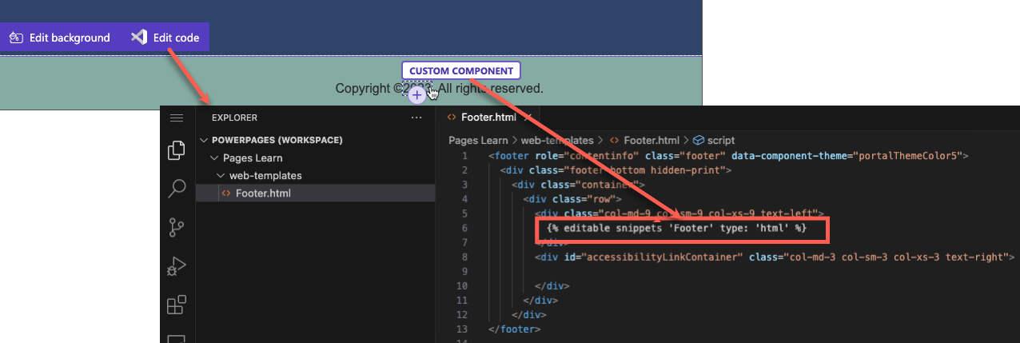Viewport: 1020px width, 343px height.
Task: Click the Edit code button
Action: (165, 38)
